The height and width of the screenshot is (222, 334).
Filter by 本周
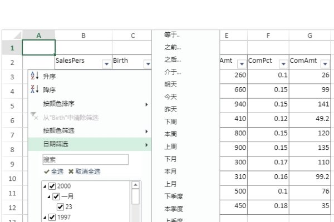pos(170,134)
